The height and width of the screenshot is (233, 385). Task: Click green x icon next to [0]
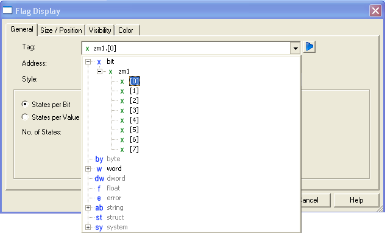coord(122,82)
